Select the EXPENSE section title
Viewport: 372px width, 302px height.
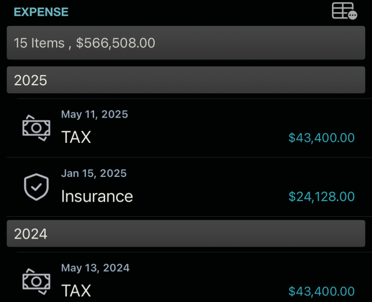coord(41,12)
